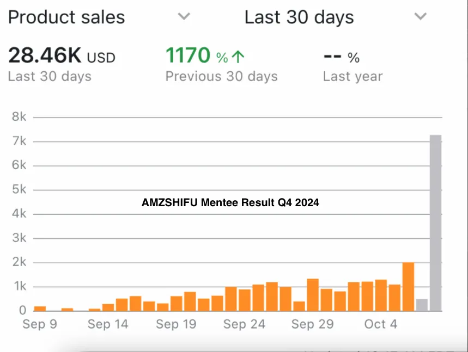Viewport: 468px width, 352px height.
Task: Click the Sep 19 axis date label
Action: pos(176,324)
